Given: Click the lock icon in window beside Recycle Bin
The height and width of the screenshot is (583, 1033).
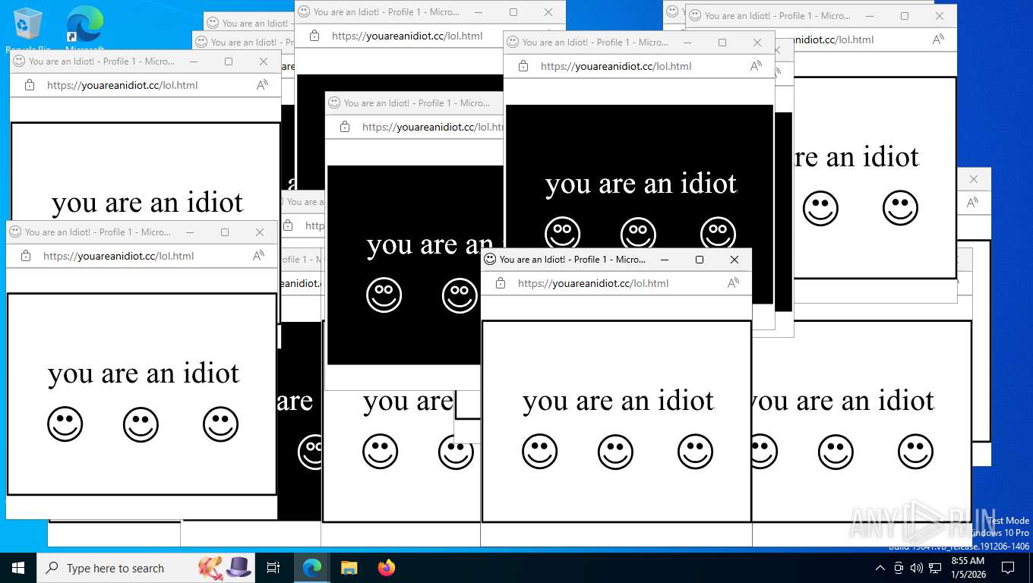Looking at the screenshot, I should click(x=30, y=85).
